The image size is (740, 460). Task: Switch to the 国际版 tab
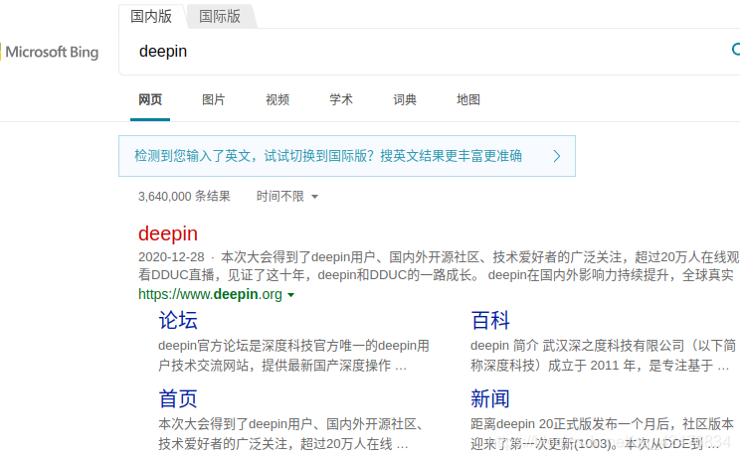click(x=220, y=17)
